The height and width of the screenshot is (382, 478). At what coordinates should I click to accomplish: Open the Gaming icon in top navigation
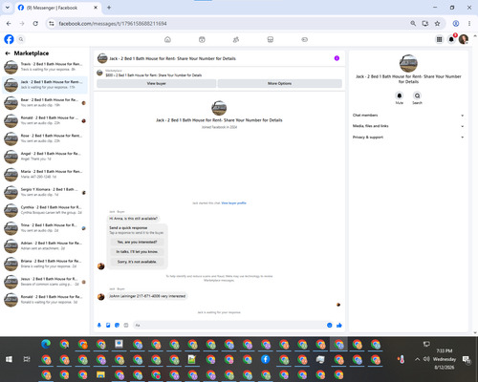(x=304, y=39)
